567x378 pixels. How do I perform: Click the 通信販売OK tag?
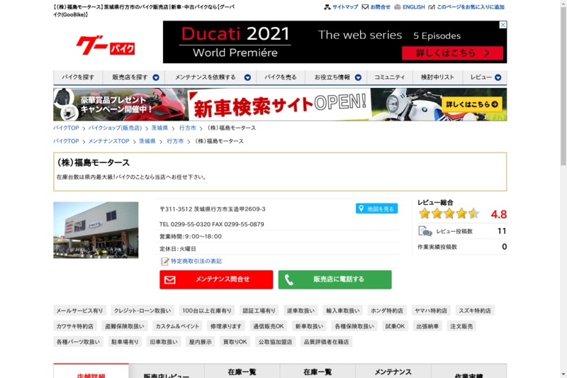click(x=269, y=326)
